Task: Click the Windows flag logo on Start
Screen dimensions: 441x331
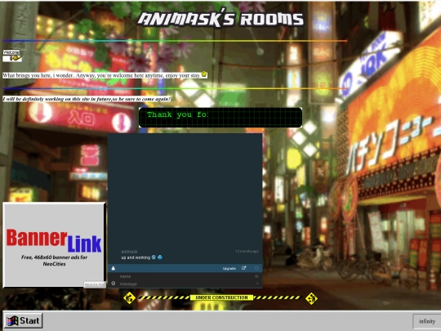Action: (x=12, y=321)
